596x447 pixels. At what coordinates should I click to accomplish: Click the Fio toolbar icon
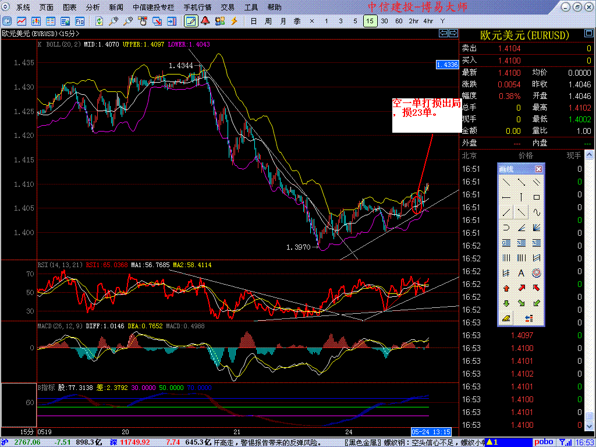pos(79,22)
